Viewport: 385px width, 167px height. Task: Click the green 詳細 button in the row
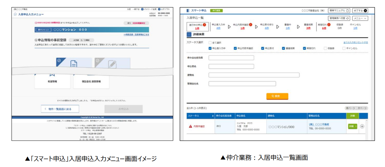tap(353, 126)
